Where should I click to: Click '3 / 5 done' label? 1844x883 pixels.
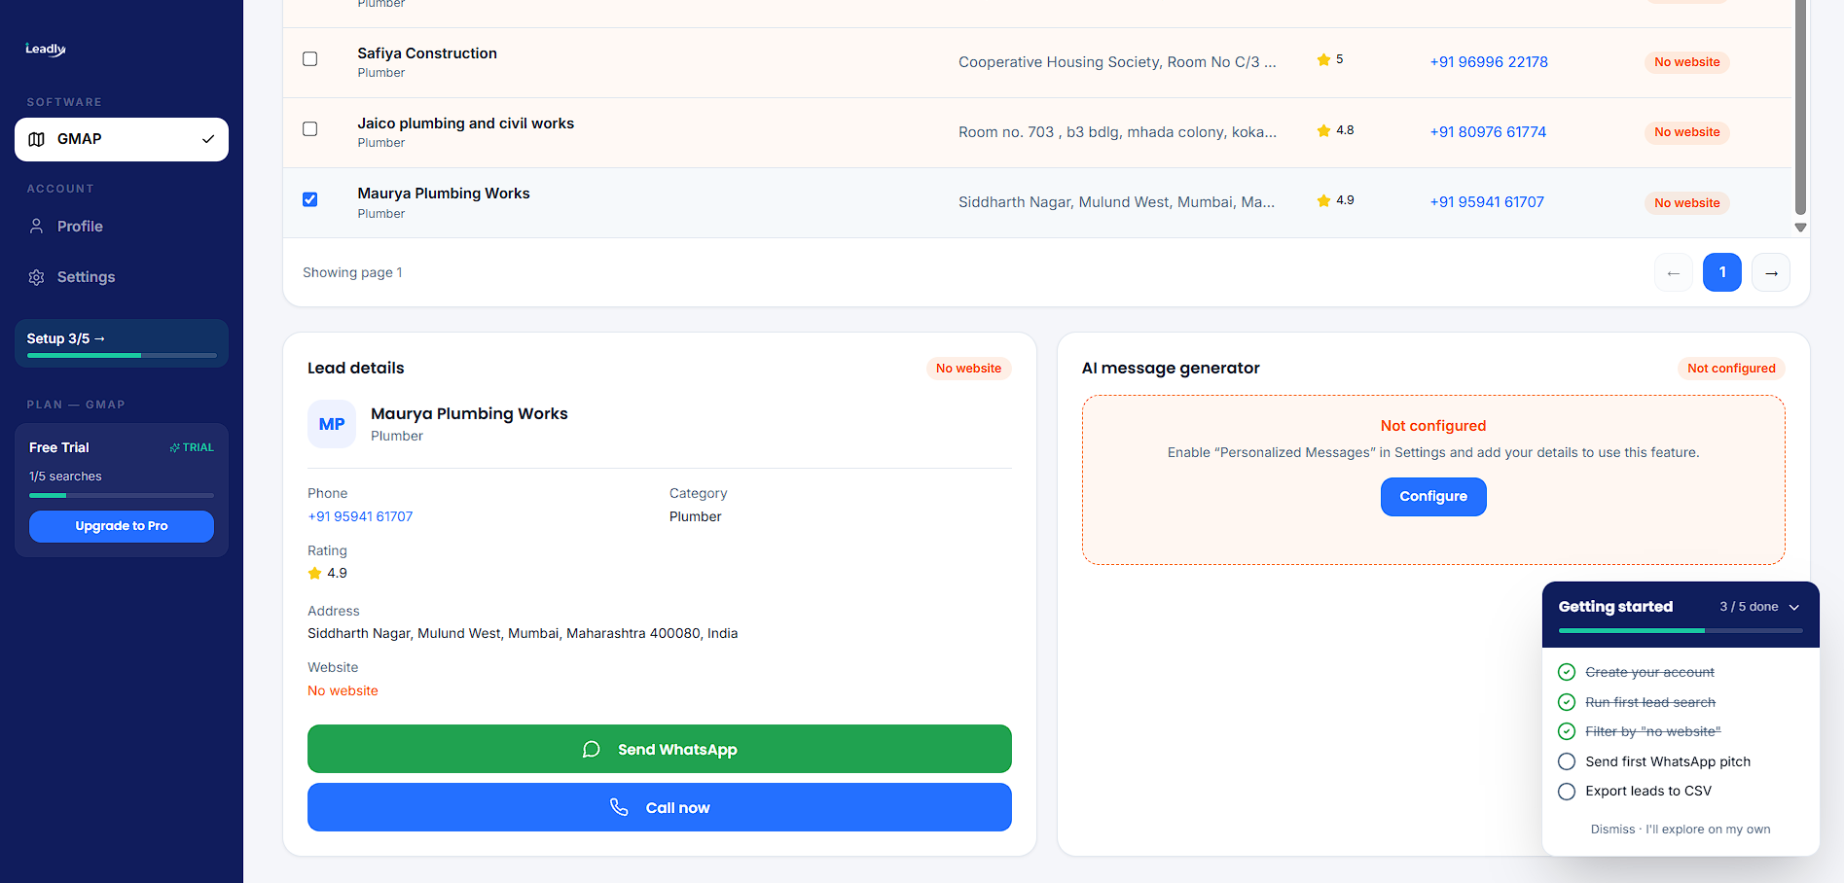pyautogui.click(x=1749, y=607)
